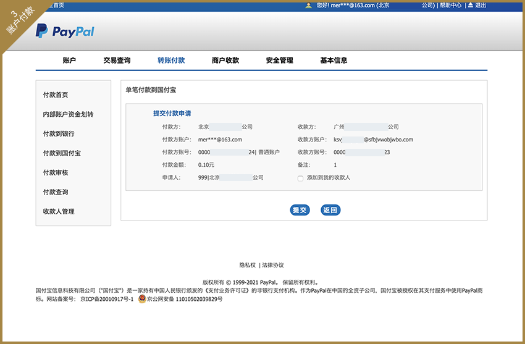Open the 账户 tab

[x=69, y=61]
